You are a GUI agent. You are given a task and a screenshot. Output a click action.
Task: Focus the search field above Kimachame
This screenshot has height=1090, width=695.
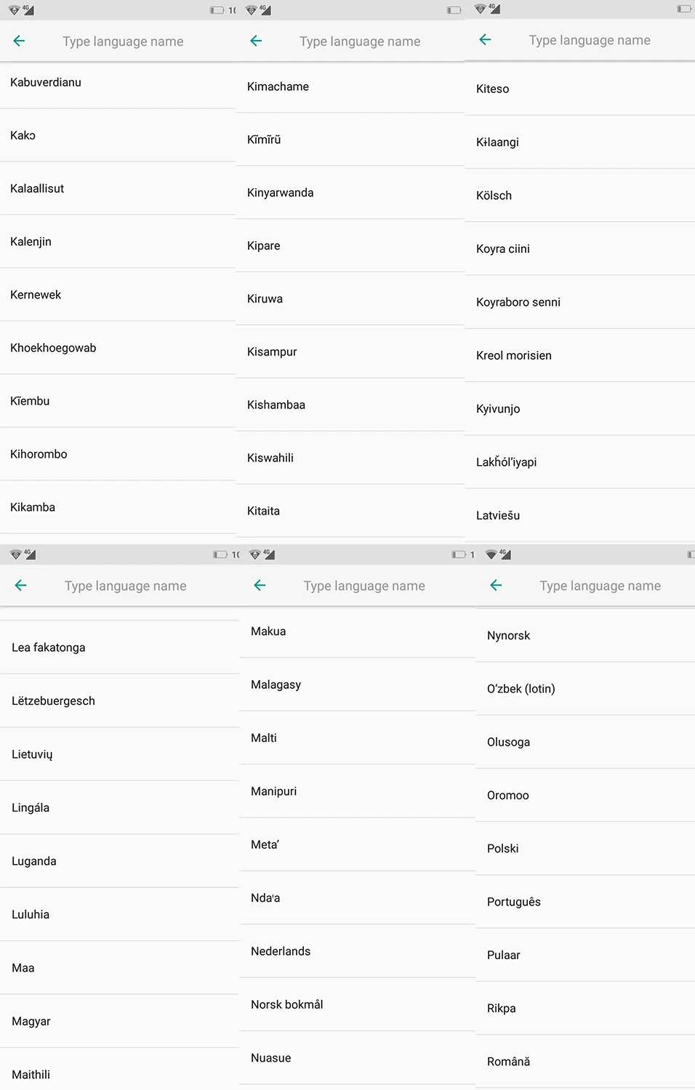point(360,41)
